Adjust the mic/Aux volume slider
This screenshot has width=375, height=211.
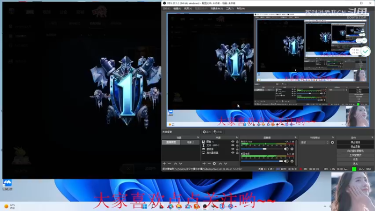coord(262,149)
